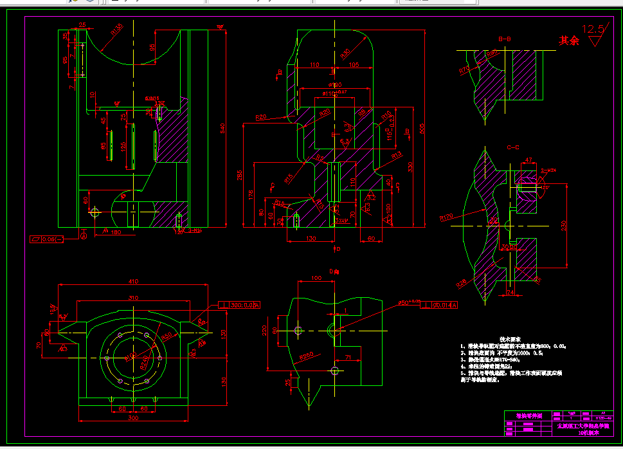The image size is (623, 449).
Task: Click the R28 radius label
Action: [x=461, y=284]
